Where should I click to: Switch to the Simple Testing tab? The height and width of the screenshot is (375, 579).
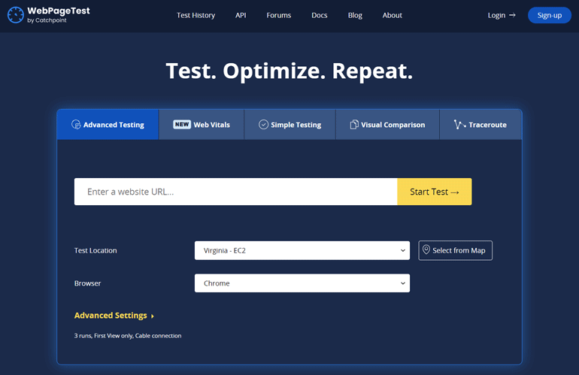(289, 125)
